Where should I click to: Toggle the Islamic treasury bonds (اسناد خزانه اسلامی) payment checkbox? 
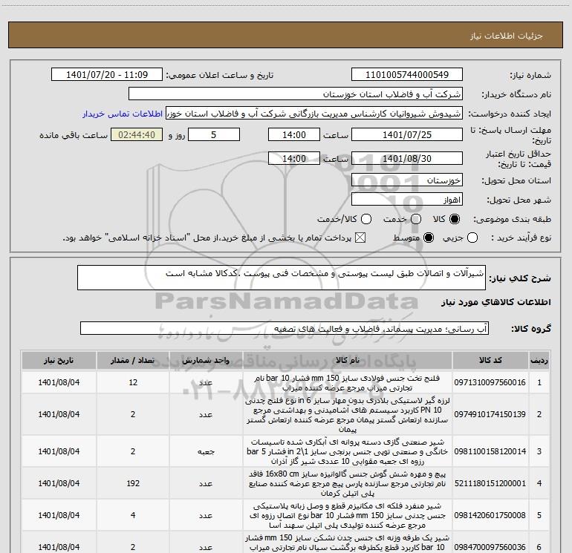click(360, 238)
